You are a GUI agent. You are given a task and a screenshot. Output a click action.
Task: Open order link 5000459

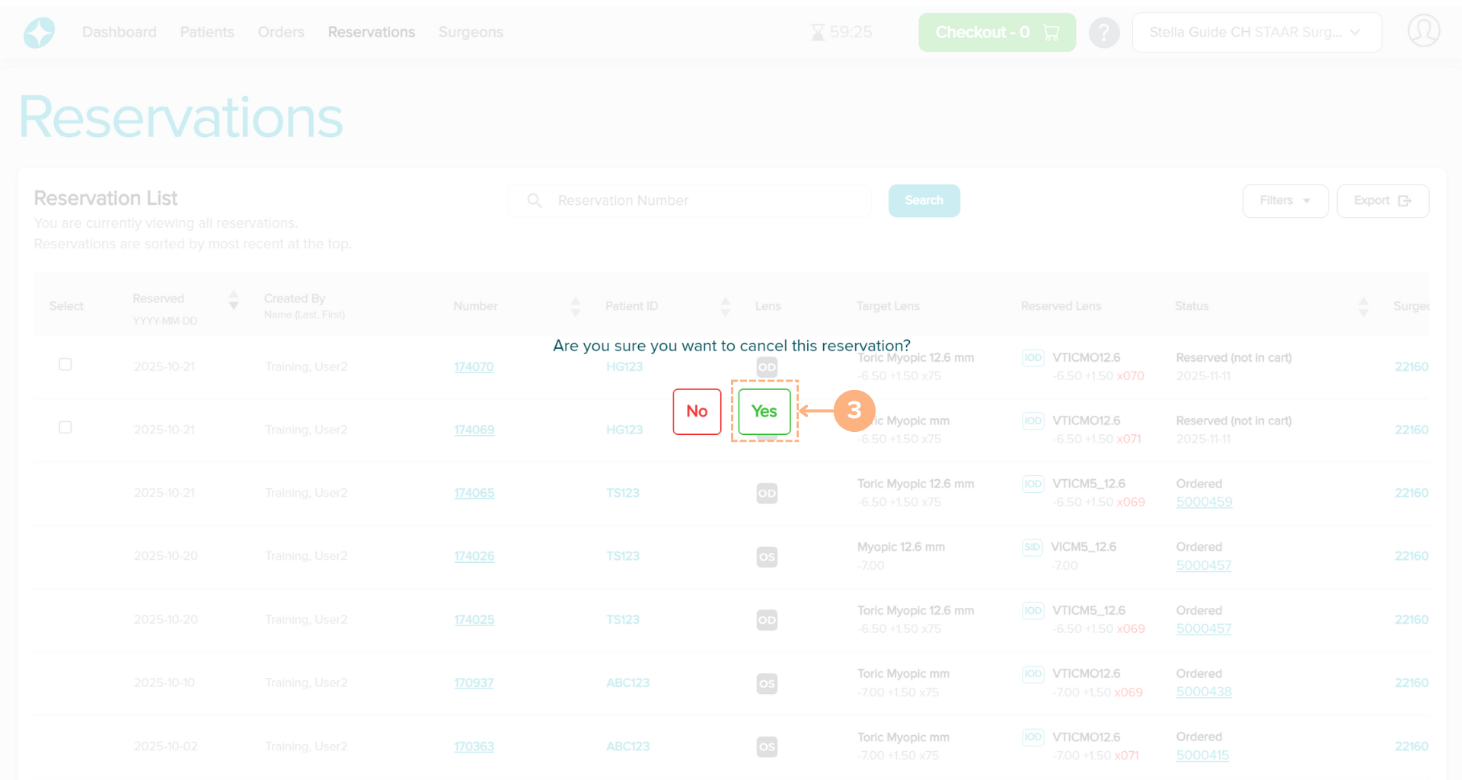pos(1204,502)
